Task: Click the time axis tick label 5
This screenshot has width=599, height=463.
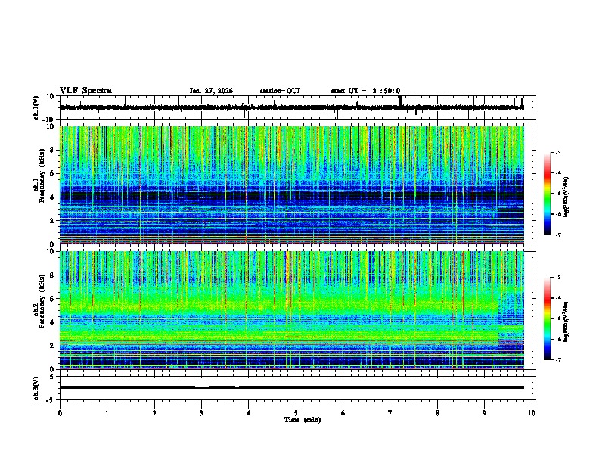Action: coord(296,413)
